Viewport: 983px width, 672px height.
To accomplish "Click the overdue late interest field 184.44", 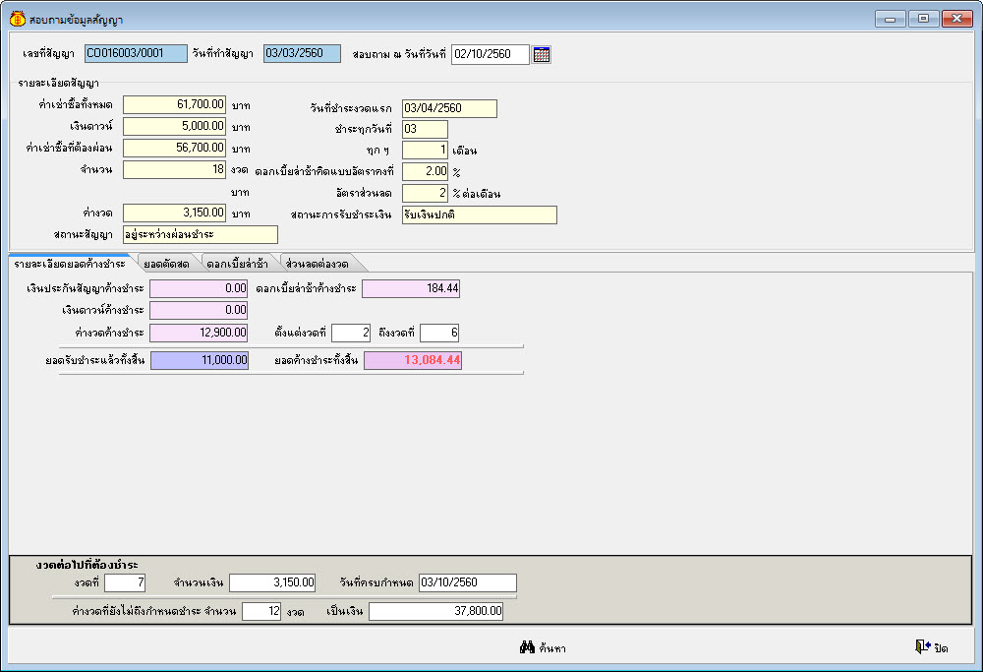I will [411, 288].
